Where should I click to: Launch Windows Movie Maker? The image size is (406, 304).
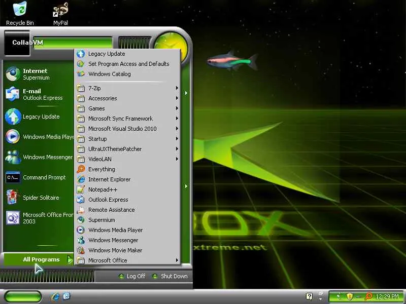pyautogui.click(x=128, y=250)
